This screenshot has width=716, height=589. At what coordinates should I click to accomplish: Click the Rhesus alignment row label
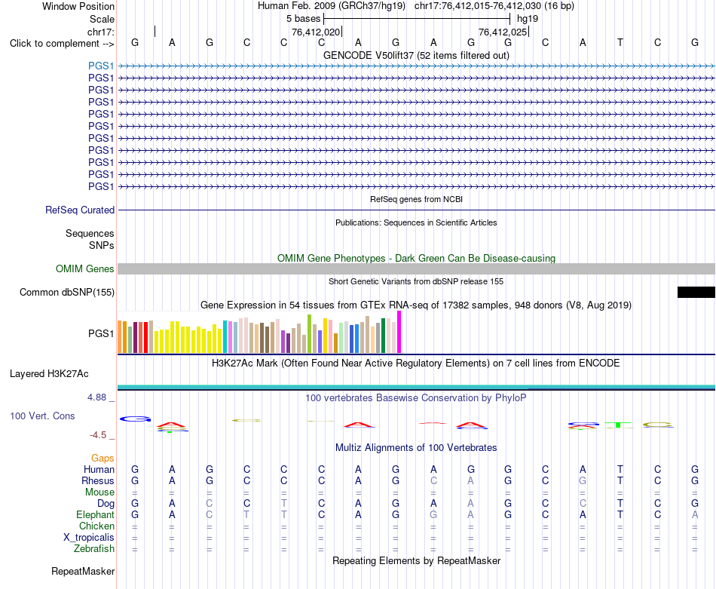coord(98,480)
